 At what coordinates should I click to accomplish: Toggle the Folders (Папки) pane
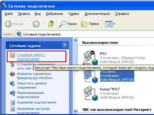pyautogui.click(x=90, y=24)
